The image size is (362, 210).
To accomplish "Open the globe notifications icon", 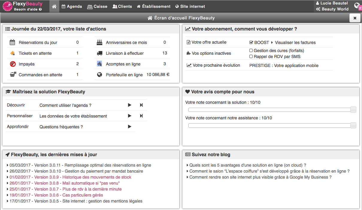I will pos(357,5).
